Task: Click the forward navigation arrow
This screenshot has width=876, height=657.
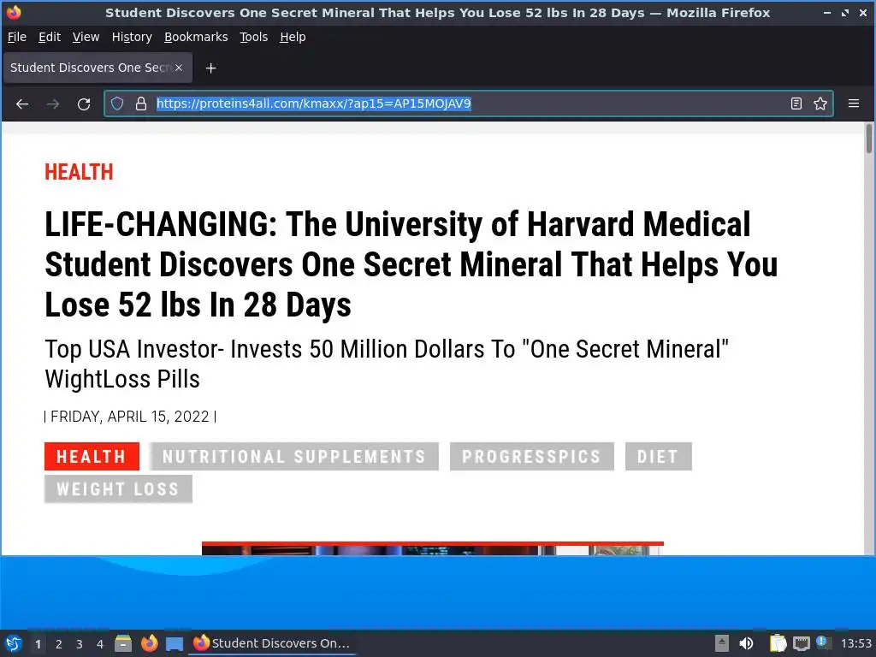Action: point(53,104)
